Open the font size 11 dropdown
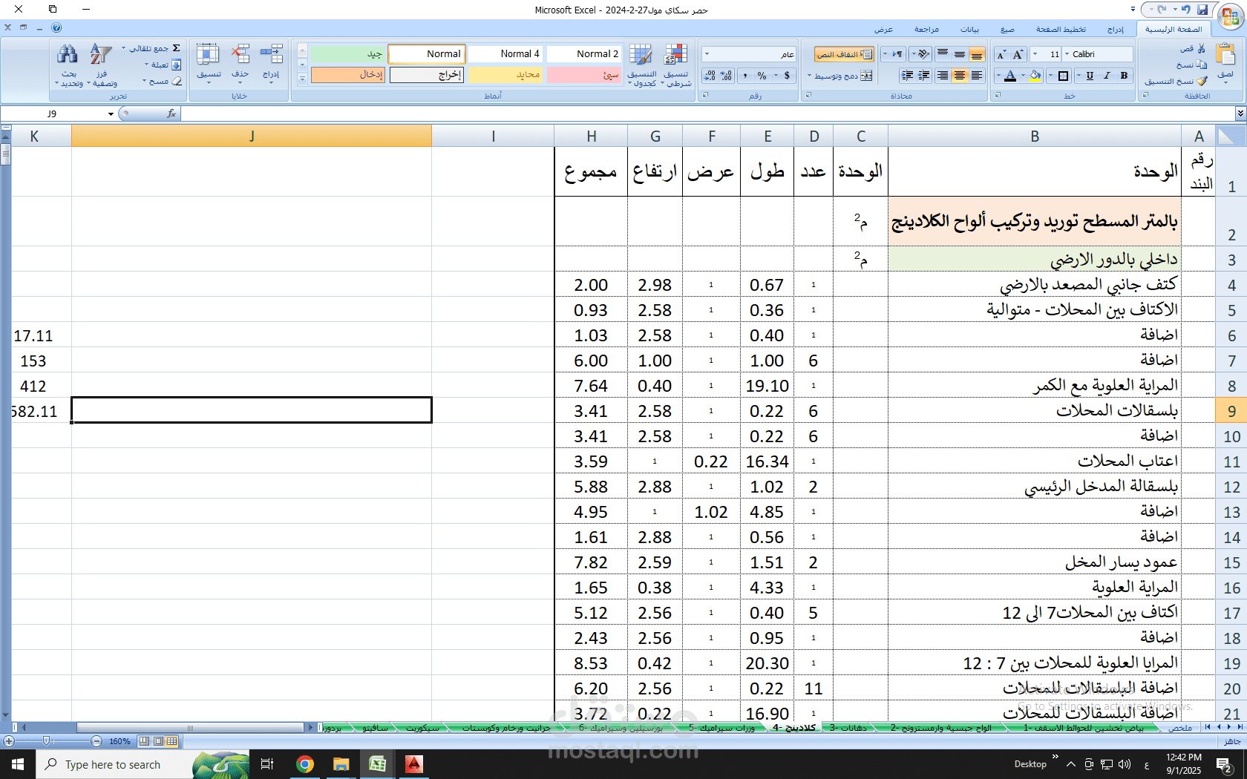 (1035, 54)
